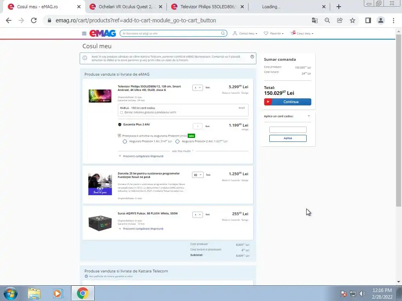Image resolution: width=402 pixels, height=301 pixels.
Task: Open the eMAG hamburger menu
Action: click(84, 34)
